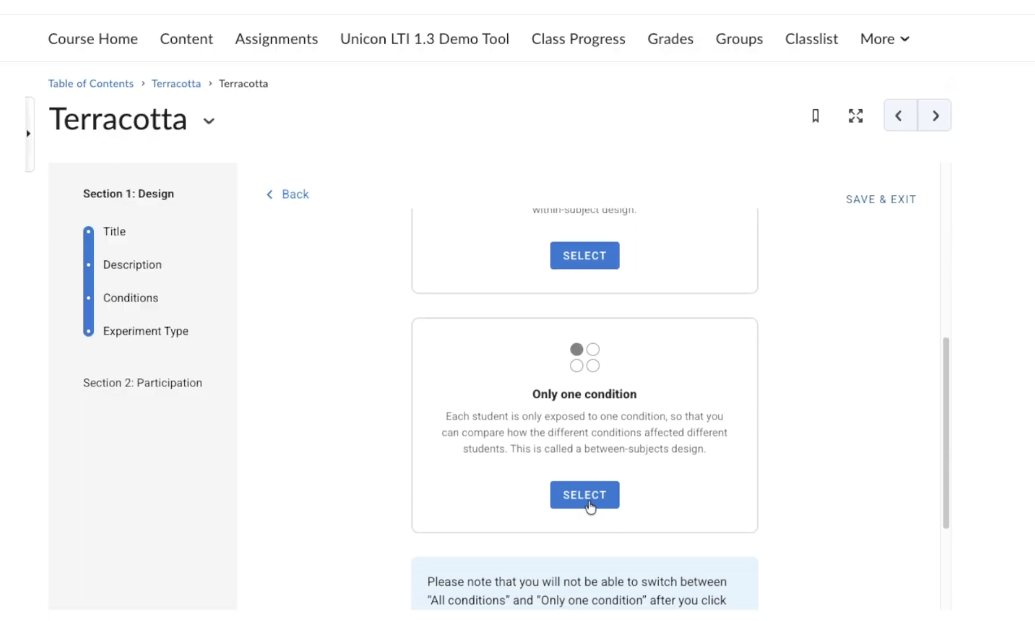Open the Terracotta title dropdown chevron

pos(208,121)
